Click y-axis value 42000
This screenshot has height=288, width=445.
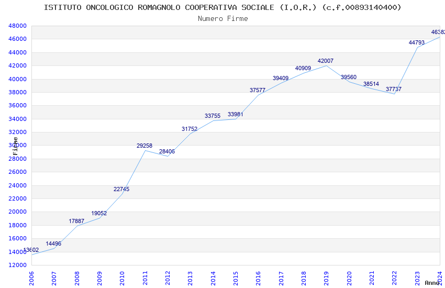18,65
